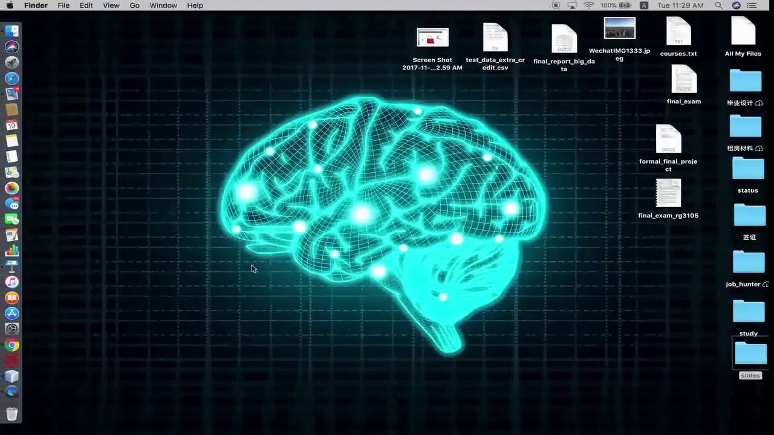Open the View menu
The image size is (774, 435).
point(111,5)
